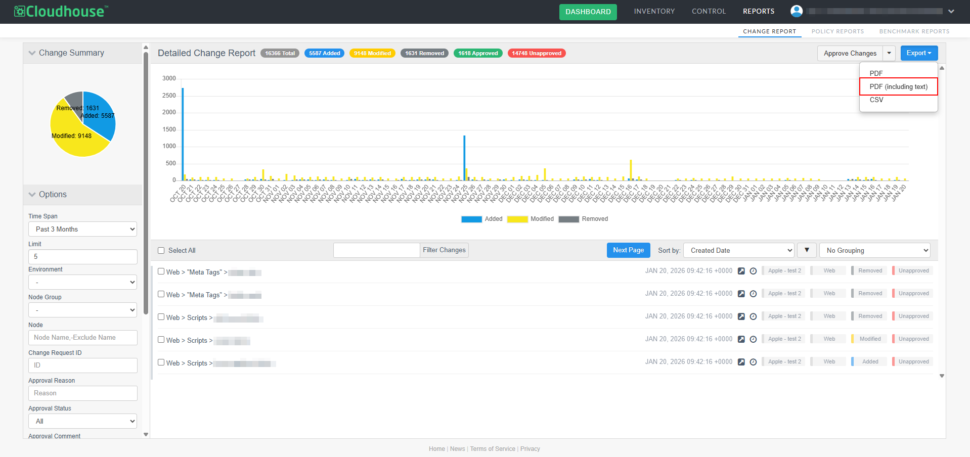Click the blue Added legend swatch
The width and height of the screenshot is (970, 457).
[471, 219]
